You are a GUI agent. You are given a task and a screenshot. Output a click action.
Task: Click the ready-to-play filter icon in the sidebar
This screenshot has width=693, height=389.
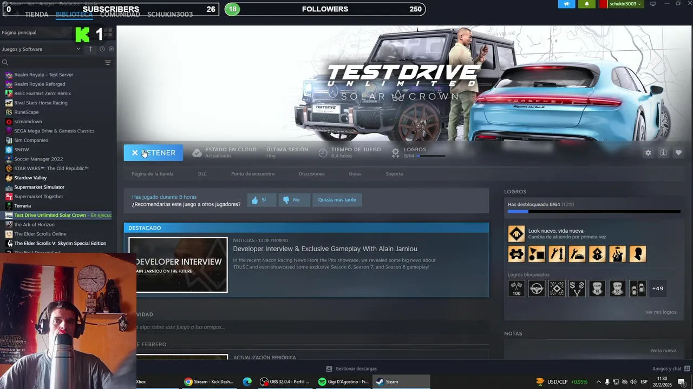(112, 49)
